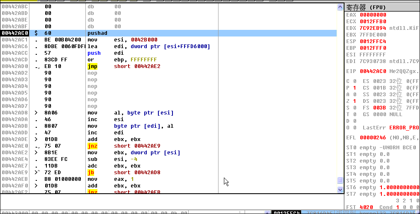Select the nop row at address 00442AD5

coord(93,92)
